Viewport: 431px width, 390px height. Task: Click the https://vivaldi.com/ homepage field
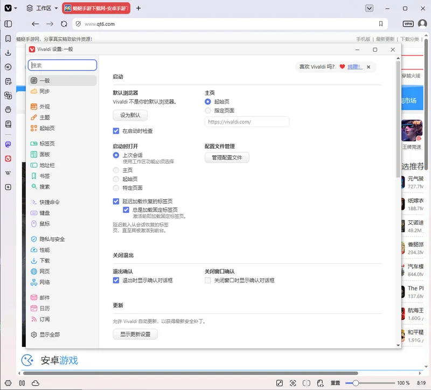[x=247, y=122]
